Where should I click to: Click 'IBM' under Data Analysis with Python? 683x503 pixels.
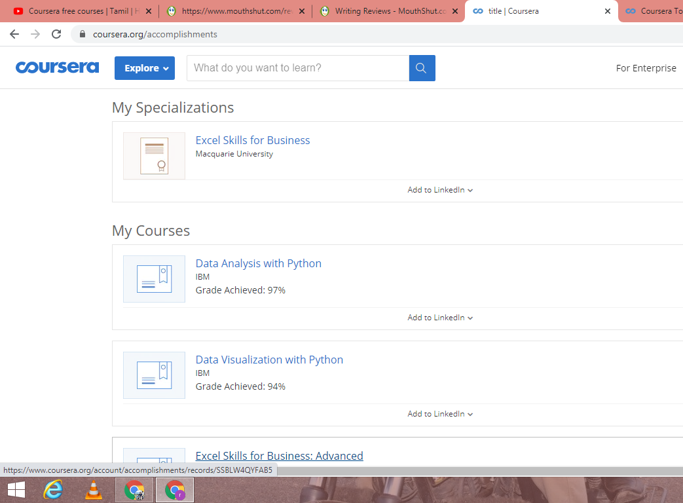[202, 277]
